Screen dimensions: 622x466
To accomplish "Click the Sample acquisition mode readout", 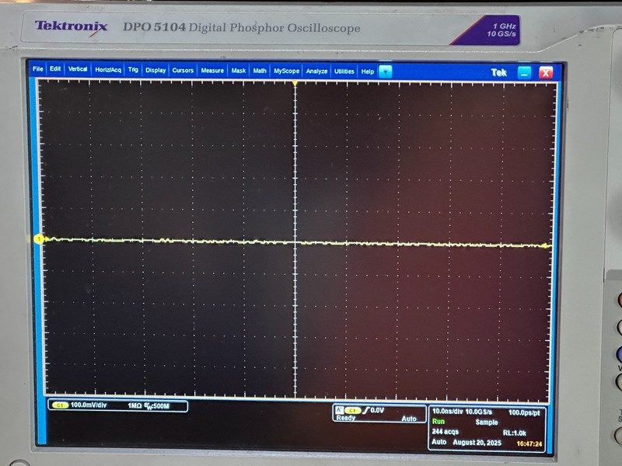I will (487, 423).
